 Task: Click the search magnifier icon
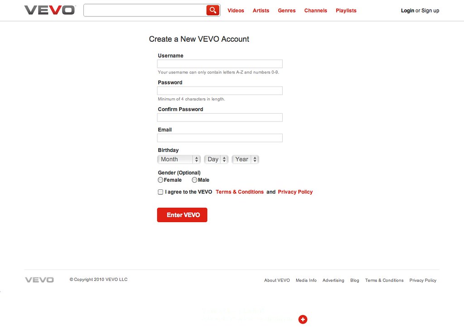coord(213,10)
